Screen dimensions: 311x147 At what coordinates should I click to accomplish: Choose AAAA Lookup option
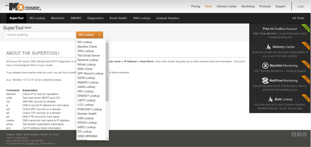click(x=86, y=87)
